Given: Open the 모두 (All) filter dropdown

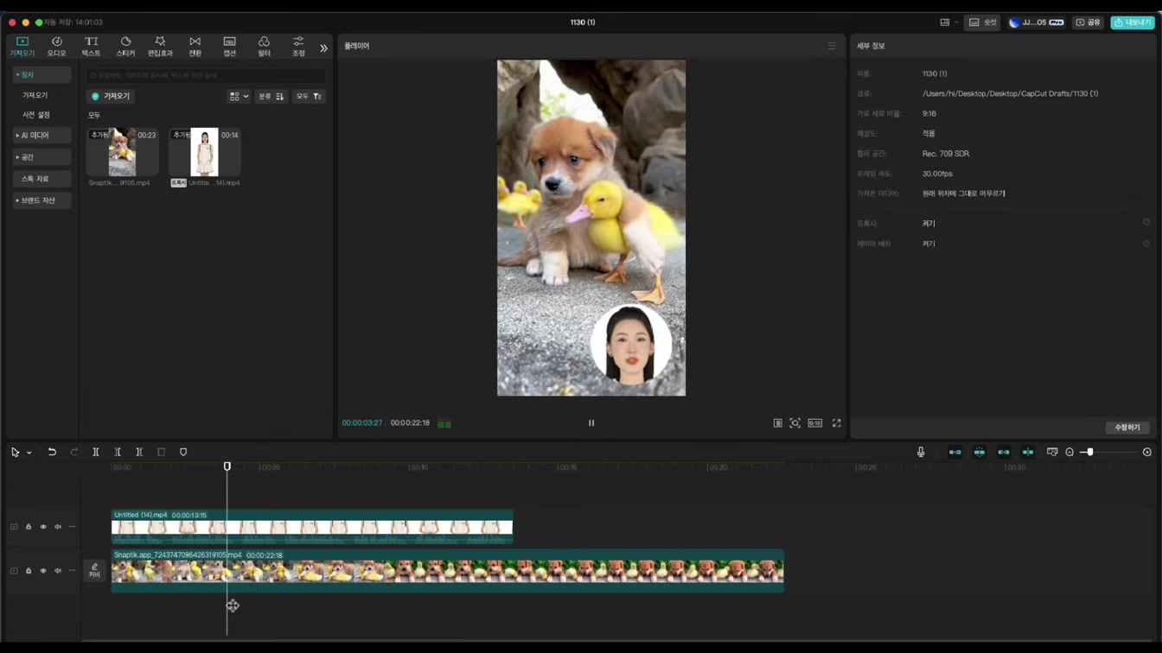Looking at the screenshot, I should click(309, 97).
